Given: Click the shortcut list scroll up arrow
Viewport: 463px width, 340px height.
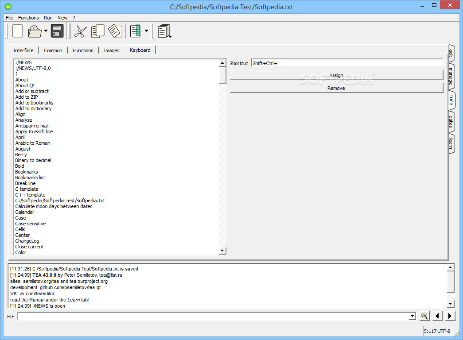Looking at the screenshot, I should tap(223, 63).
